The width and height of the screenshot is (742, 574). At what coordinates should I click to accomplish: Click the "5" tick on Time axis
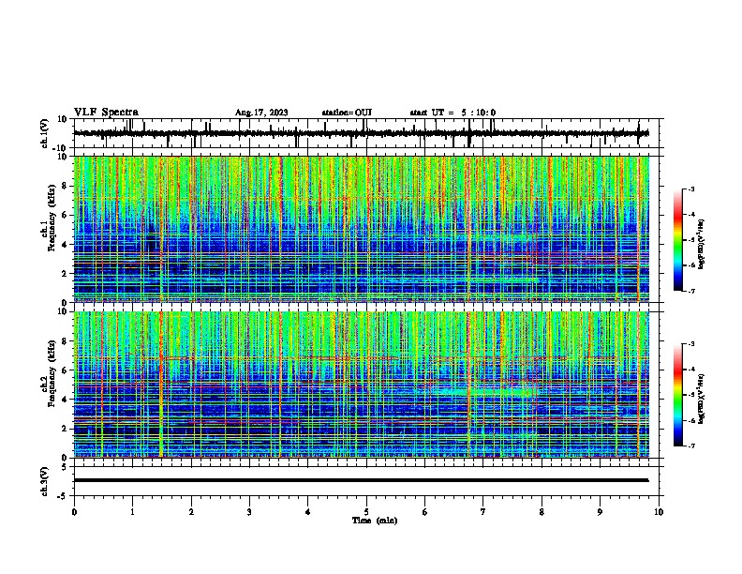point(366,512)
